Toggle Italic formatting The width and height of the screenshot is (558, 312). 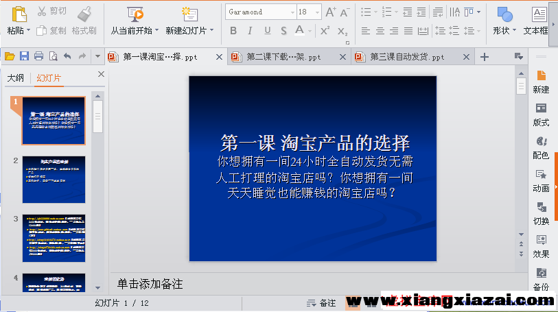250,31
